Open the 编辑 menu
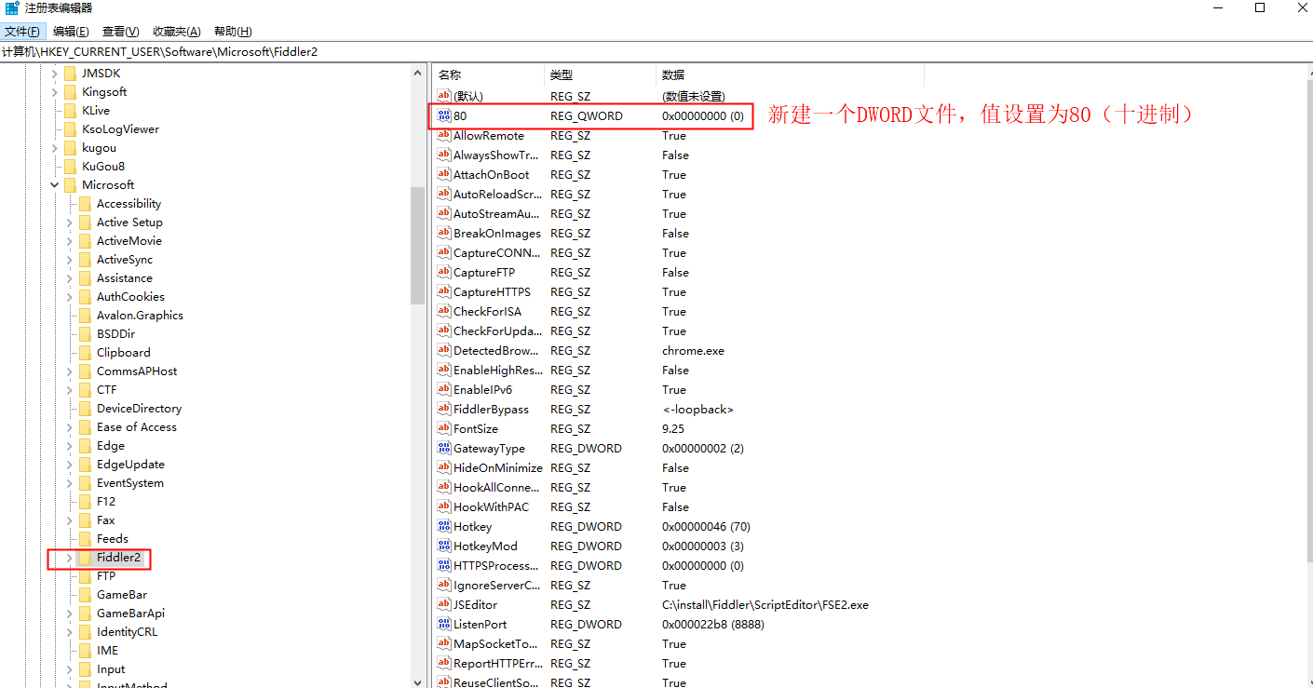1313x688 pixels. [x=71, y=31]
